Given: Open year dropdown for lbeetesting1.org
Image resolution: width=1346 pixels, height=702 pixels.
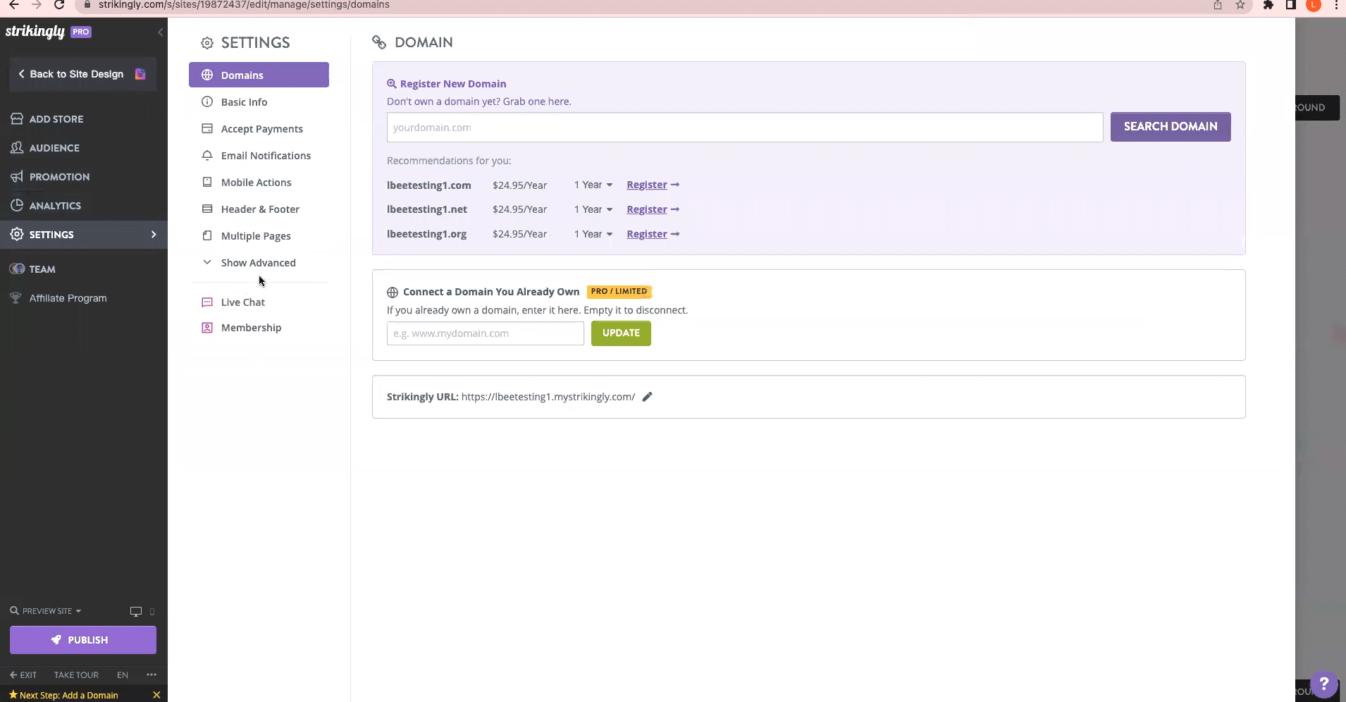Looking at the screenshot, I should (x=593, y=234).
